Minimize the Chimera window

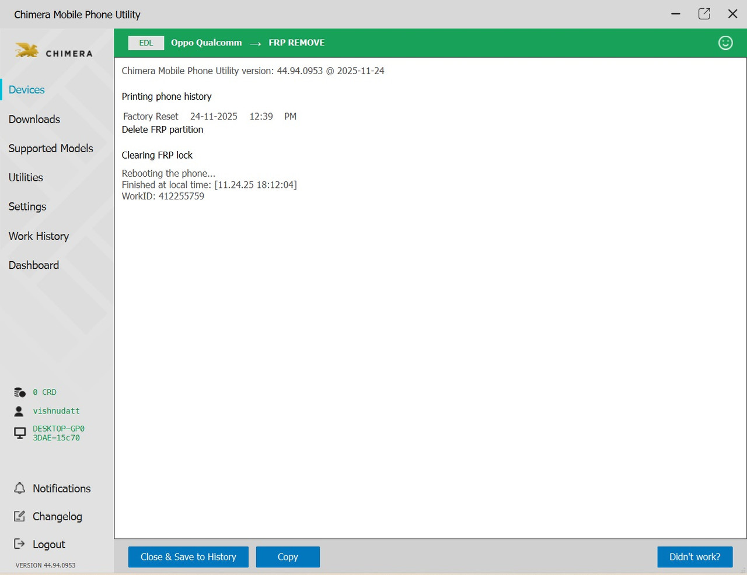pos(676,14)
